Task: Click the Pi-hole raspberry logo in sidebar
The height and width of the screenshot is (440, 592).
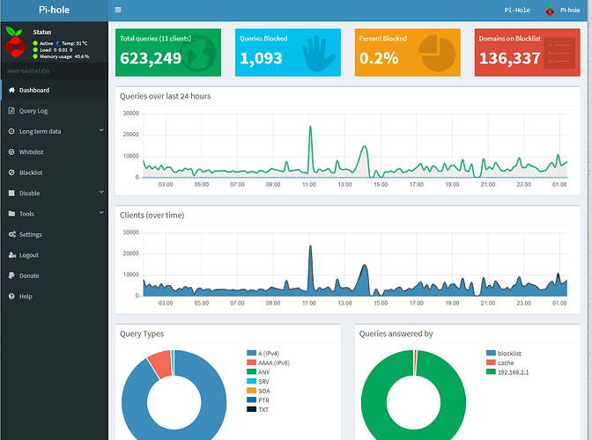Action: click(16, 42)
